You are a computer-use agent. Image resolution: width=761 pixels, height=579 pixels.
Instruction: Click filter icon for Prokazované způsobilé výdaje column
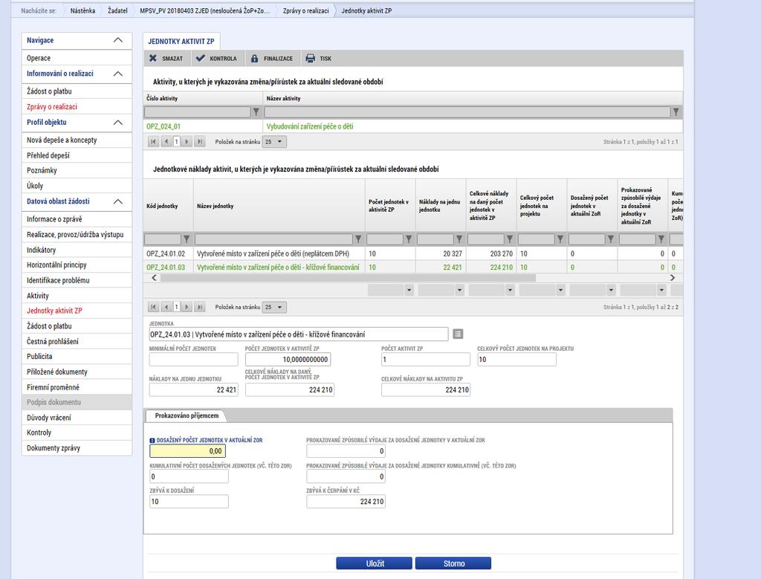click(661, 239)
